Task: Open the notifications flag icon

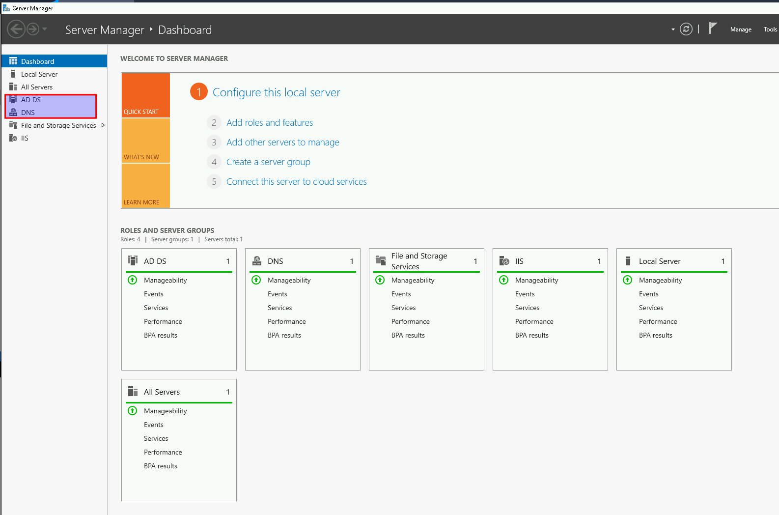Action: click(713, 29)
